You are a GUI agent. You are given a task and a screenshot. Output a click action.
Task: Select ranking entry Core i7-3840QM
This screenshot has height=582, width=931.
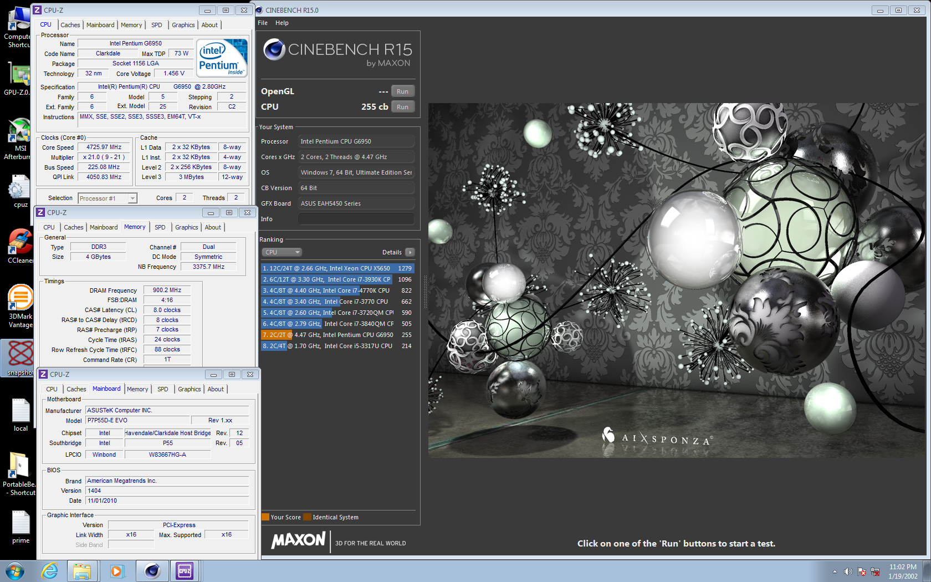click(x=337, y=324)
